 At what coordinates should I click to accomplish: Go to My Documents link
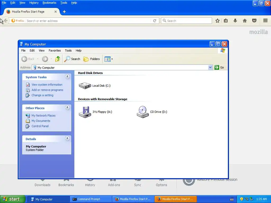coord(41,121)
